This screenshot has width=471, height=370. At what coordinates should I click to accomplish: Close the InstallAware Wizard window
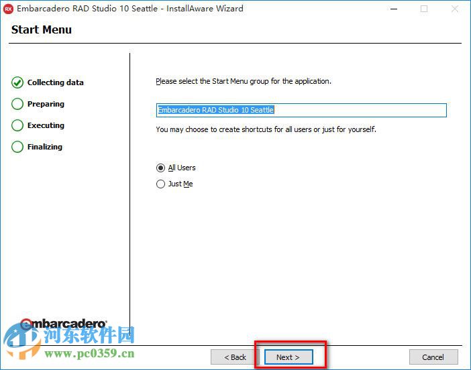click(x=455, y=9)
